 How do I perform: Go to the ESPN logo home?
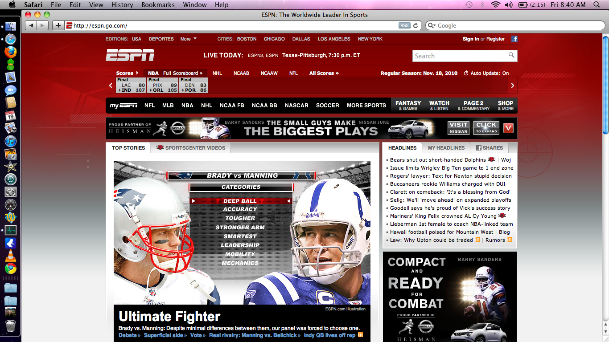tap(130, 56)
